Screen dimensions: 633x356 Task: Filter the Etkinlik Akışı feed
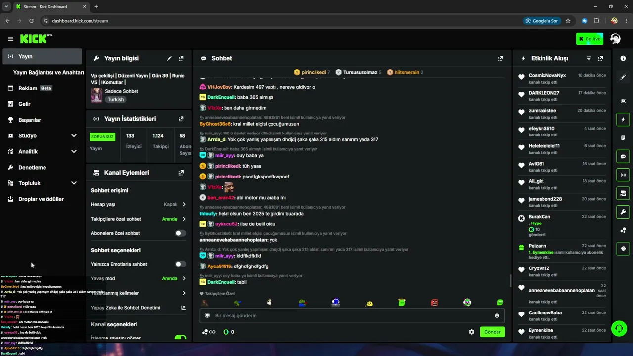588,58
